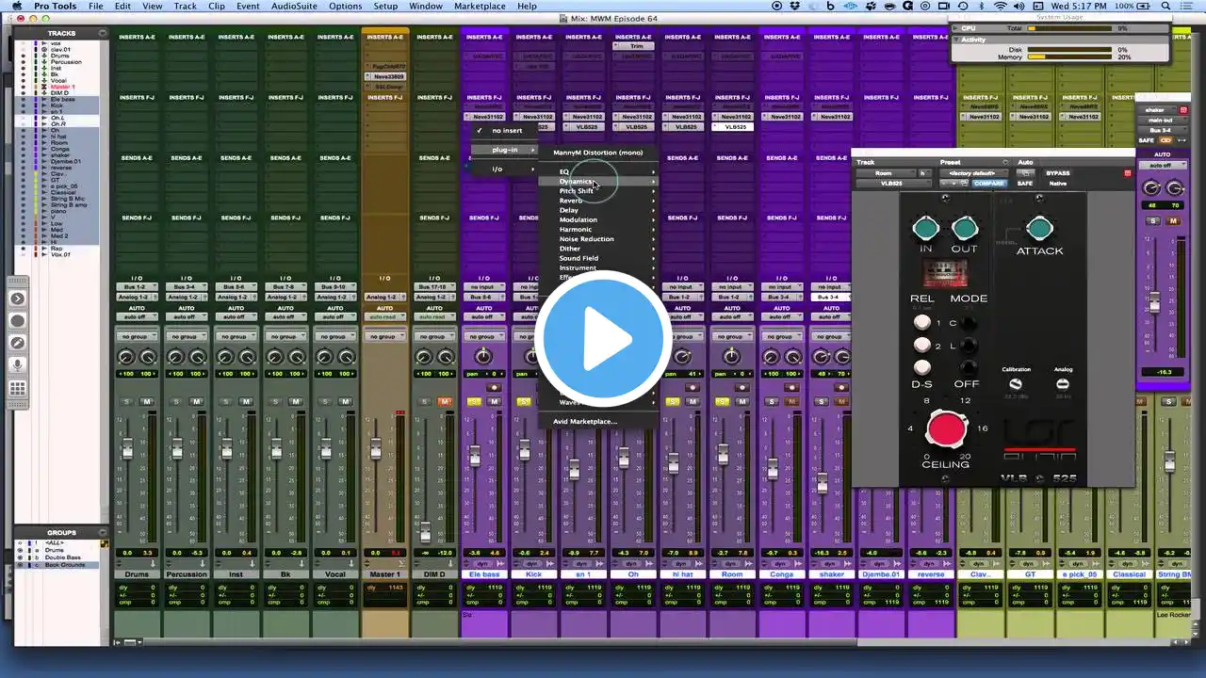Solo the Vocal track
Screen dimensions: 1206x678
tap(324, 402)
